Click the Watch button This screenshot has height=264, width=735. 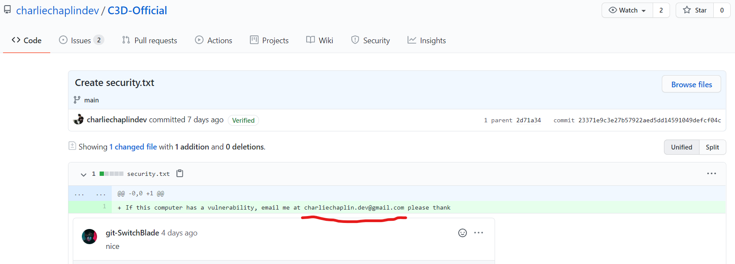[x=627, y=10]
